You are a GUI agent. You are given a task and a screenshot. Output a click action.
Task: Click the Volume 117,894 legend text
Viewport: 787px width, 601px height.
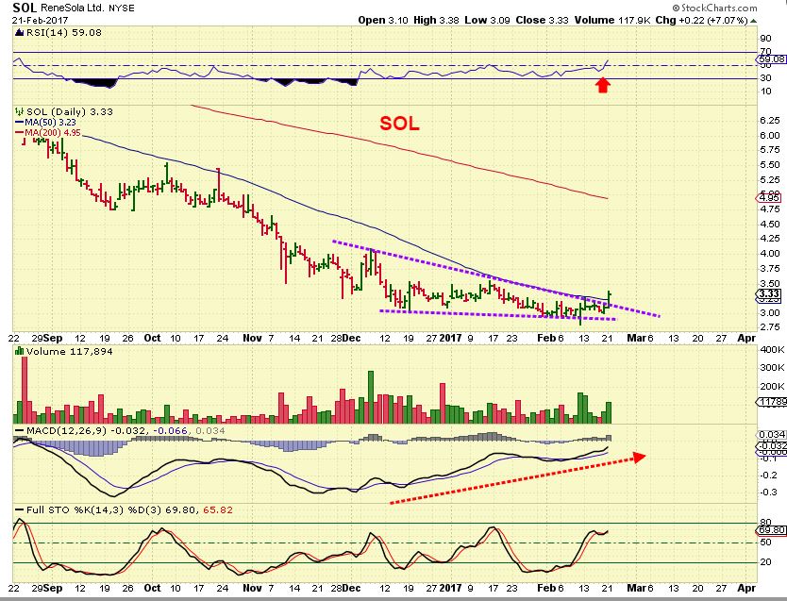click(x=69, y=351)
